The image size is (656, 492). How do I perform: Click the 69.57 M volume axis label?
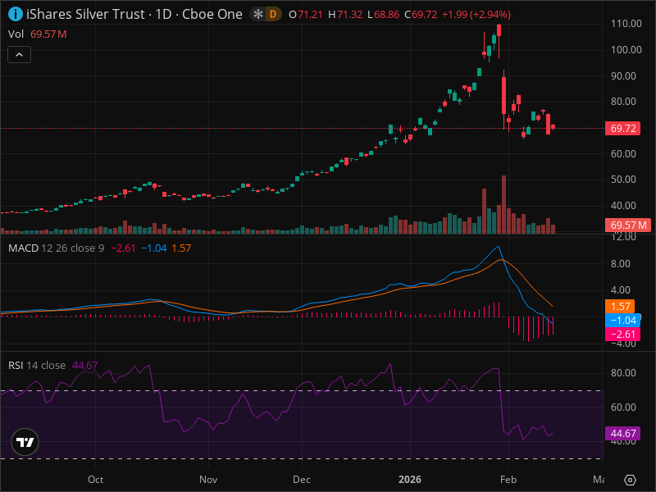tap(628, 225)
